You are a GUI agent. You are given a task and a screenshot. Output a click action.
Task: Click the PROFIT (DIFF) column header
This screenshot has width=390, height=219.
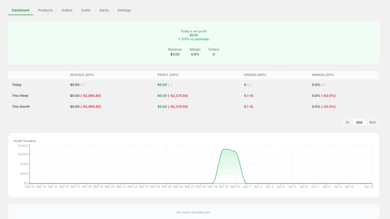[168, 75]
